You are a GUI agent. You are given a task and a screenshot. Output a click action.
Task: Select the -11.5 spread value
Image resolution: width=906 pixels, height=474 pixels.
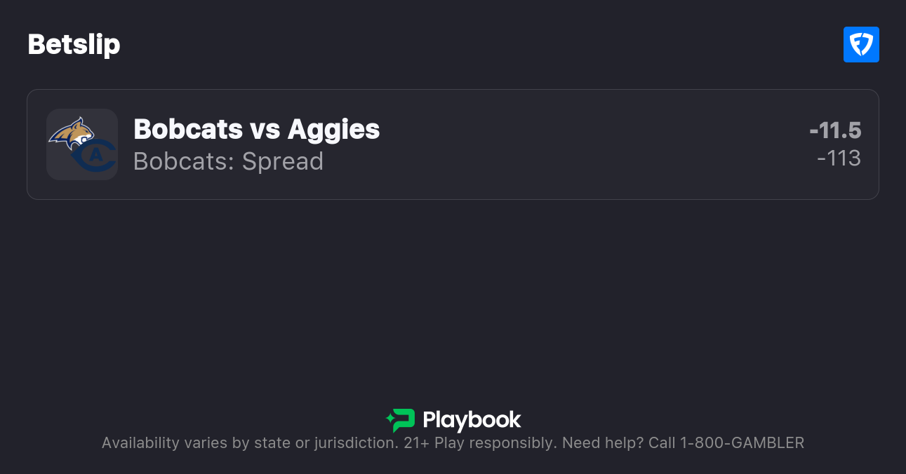point(836,130)
